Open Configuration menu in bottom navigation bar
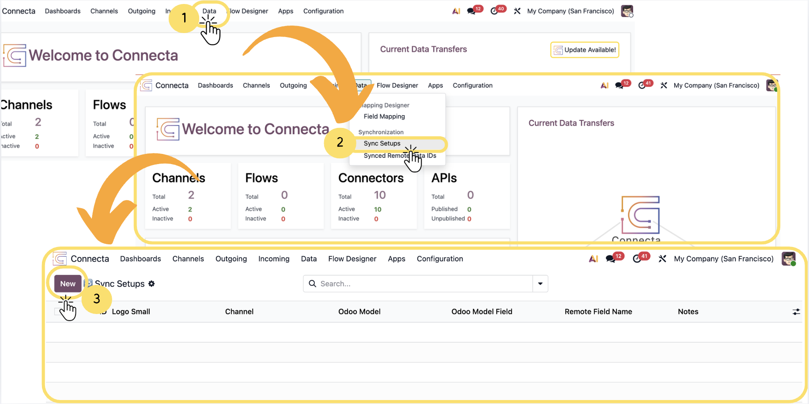This screenshot has height=404, width=809. point(440,259)
